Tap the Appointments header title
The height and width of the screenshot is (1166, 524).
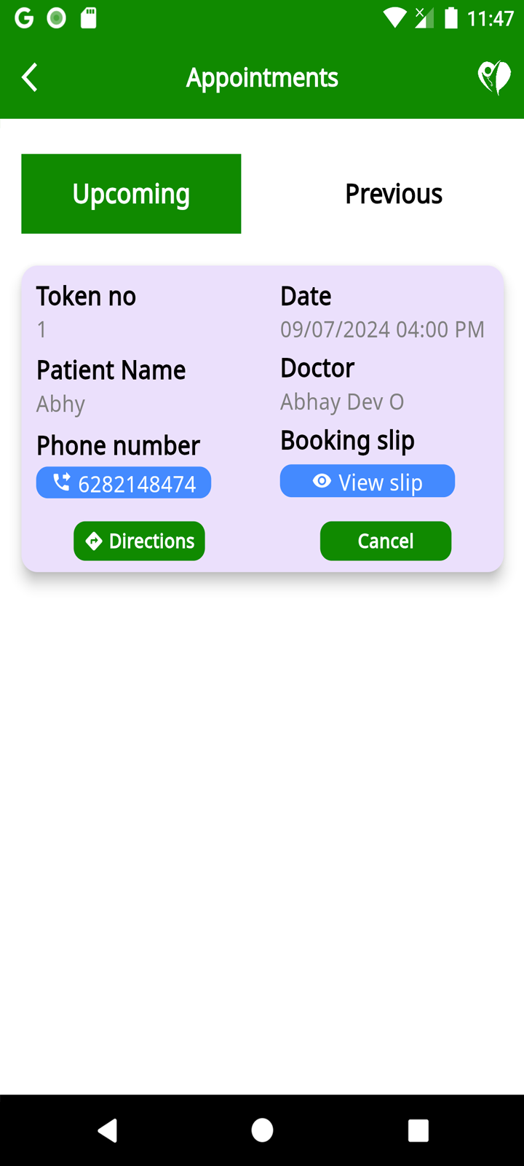coord(262,77)
